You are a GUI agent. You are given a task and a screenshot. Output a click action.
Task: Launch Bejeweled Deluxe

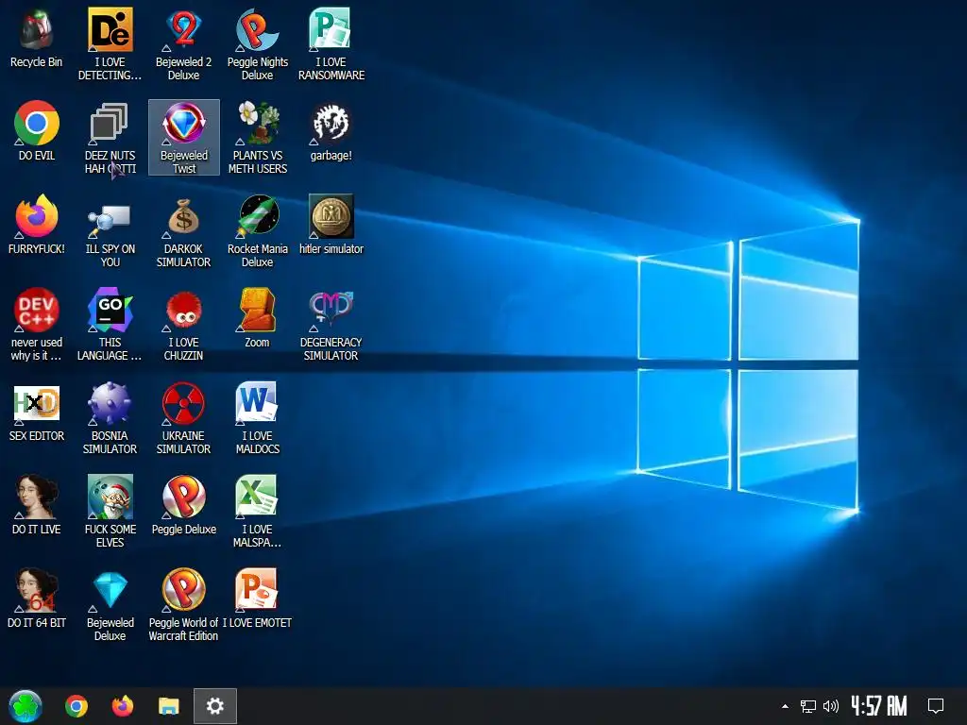pyautogui.click(x=110, y=605)
